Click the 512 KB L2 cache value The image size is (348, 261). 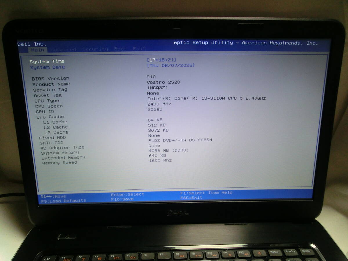(157, 125)
